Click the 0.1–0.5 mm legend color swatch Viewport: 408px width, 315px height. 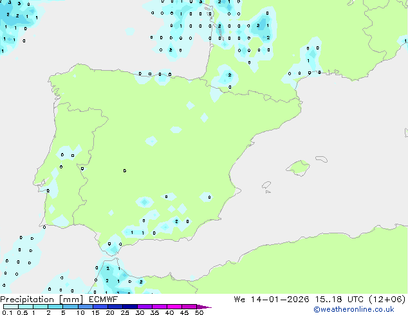point(11,307)
